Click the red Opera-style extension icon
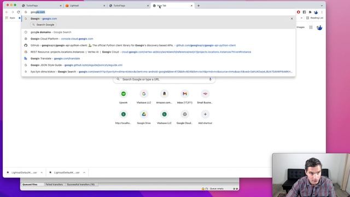Image resolution: width=350 pixels, height=197 pixels. (299, 12)
